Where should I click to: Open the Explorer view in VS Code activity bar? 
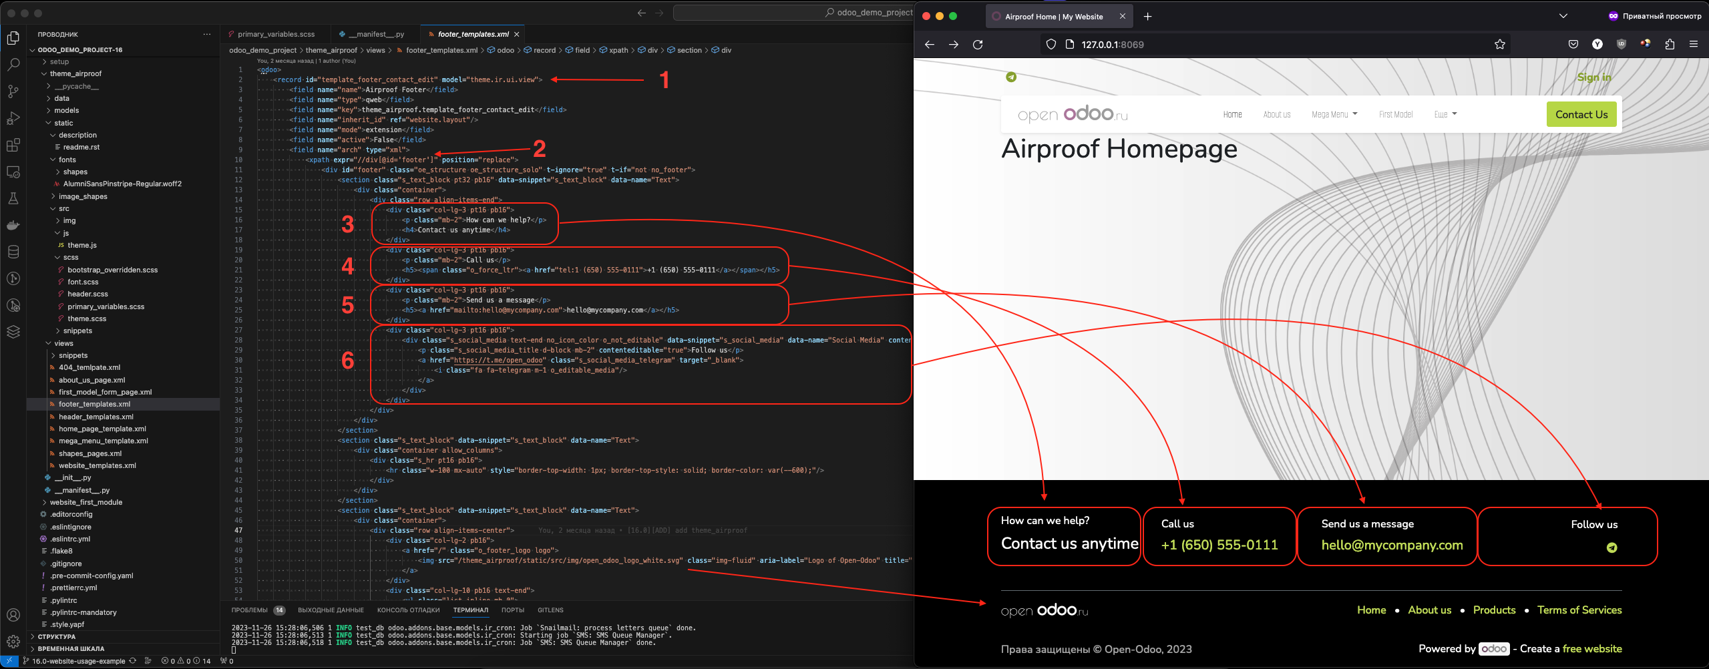pyautogui.click(x=13, y=38)
